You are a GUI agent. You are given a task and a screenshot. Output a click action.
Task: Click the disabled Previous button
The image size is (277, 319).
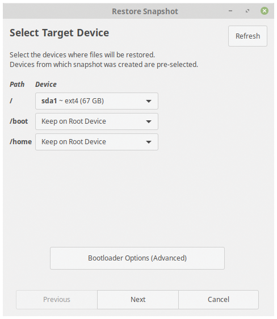point(57,300)
